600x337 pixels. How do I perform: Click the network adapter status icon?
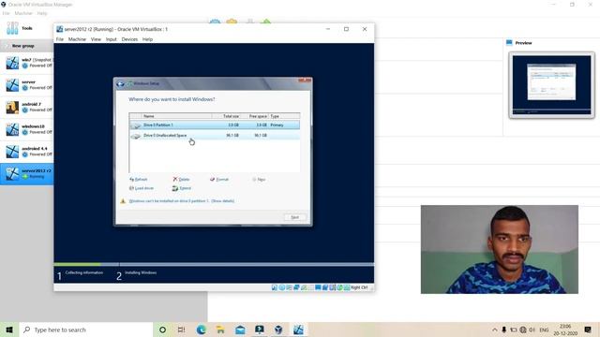(x=296, y=287)
